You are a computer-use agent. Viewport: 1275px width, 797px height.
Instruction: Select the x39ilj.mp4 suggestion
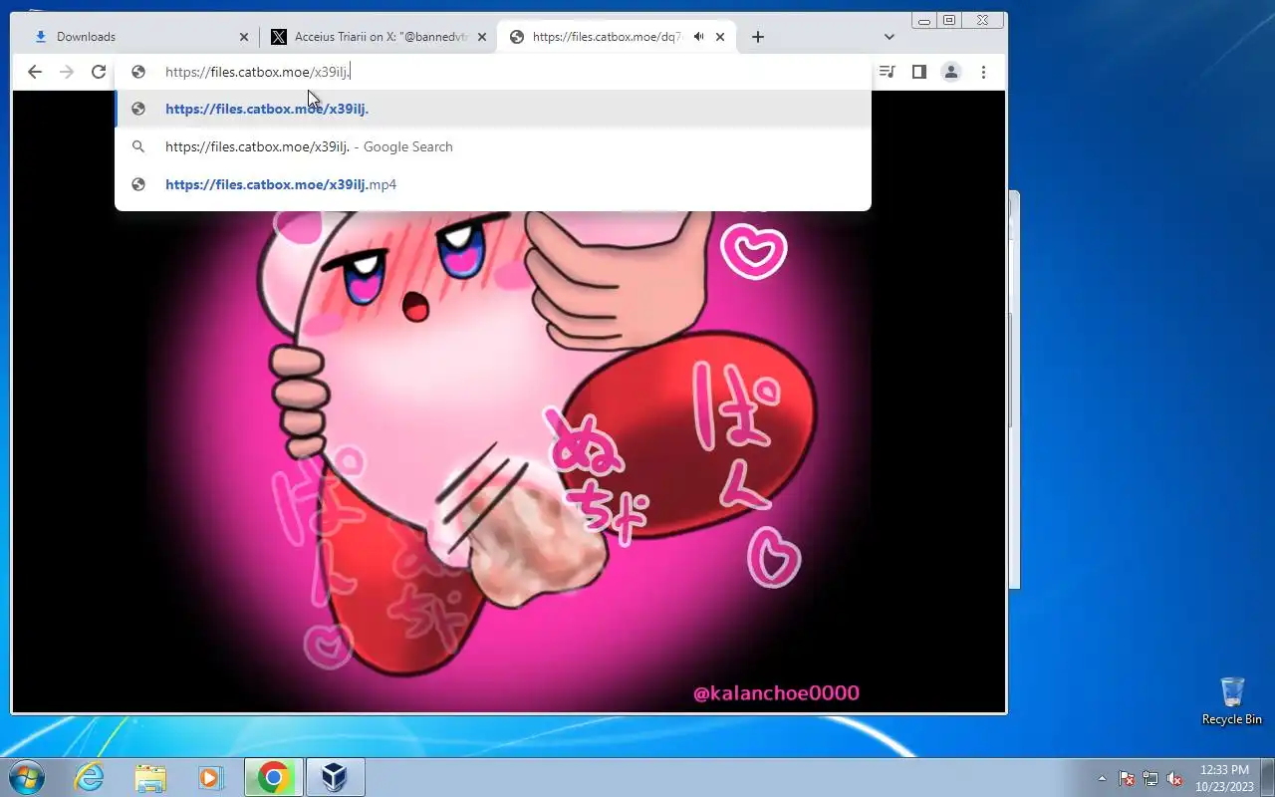click(493, 184)
